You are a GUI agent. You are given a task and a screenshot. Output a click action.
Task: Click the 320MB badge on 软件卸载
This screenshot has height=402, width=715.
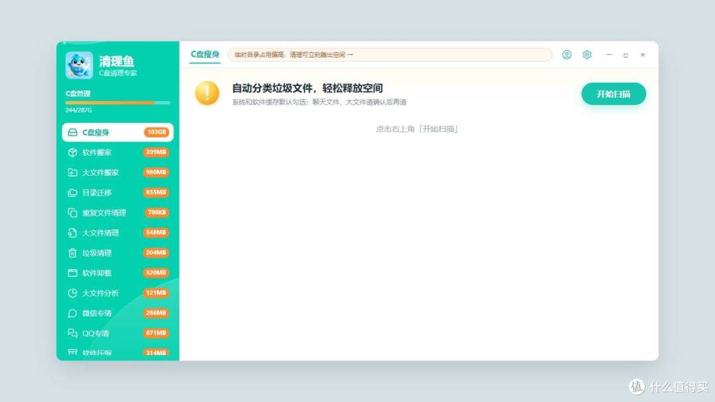(156, 272)
